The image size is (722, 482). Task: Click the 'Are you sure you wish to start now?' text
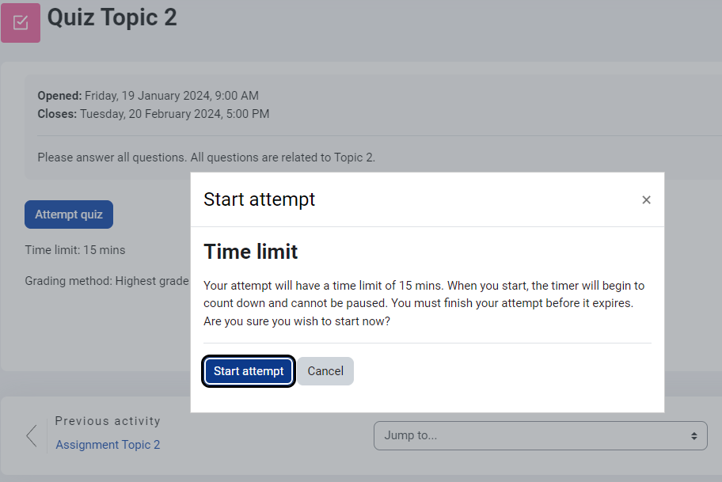point(297,321)
